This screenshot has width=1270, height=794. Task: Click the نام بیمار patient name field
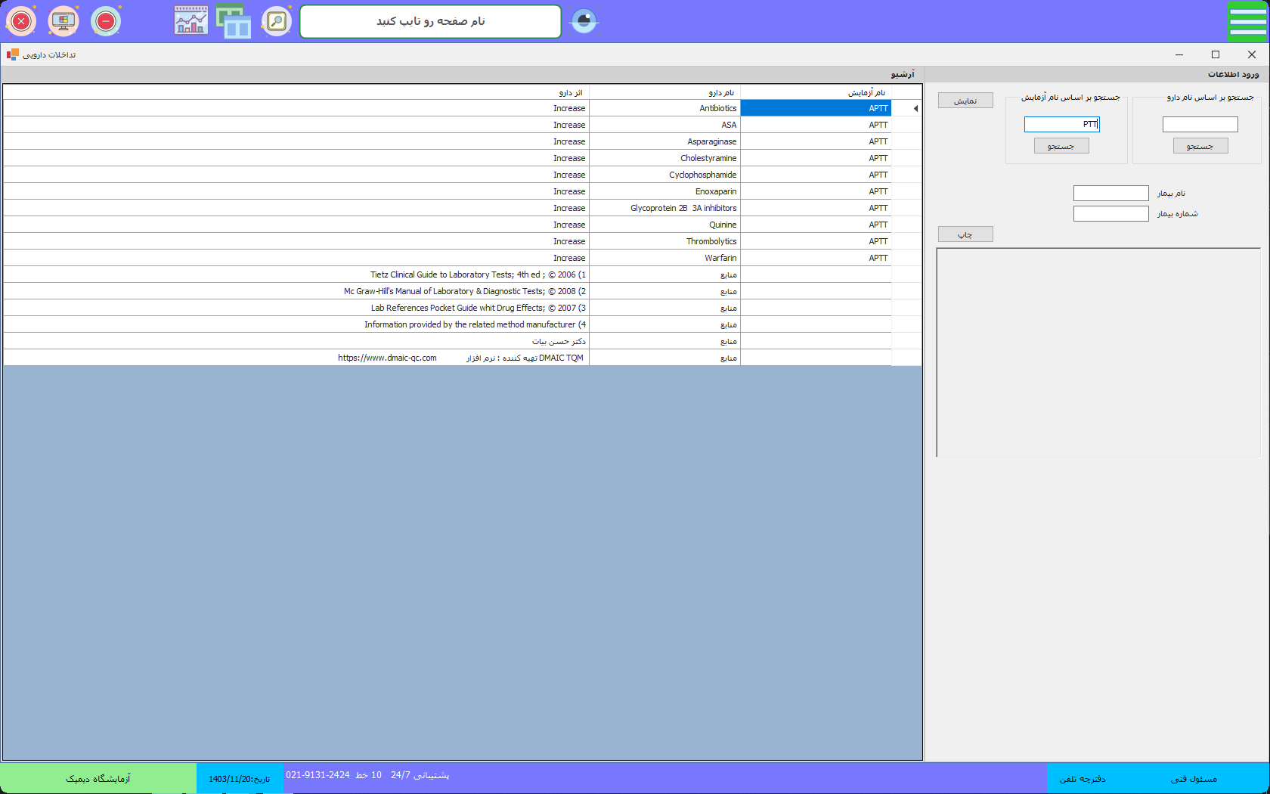[x=1110, y=194]
